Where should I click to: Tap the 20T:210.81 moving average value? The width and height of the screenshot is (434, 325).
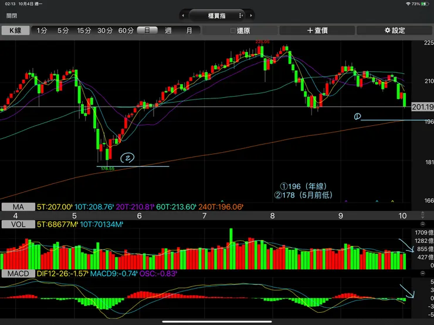(135, 207)
